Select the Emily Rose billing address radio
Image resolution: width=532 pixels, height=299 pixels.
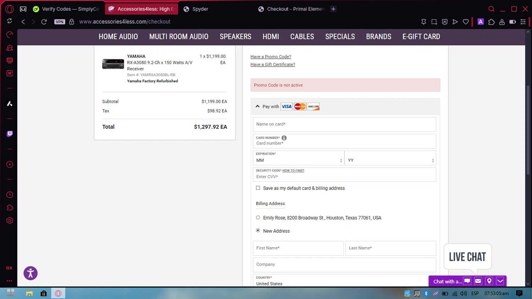[258, 217]
